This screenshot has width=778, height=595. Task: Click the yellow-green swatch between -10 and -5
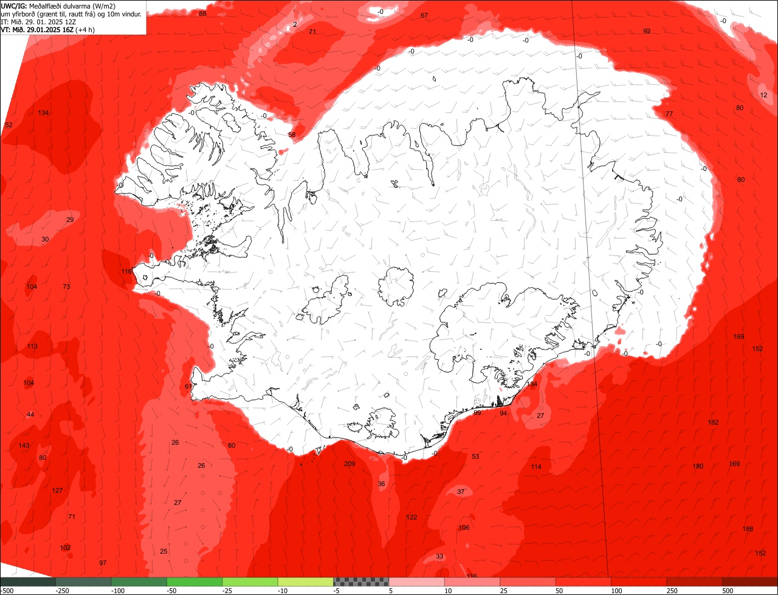[x=306, y=582]
